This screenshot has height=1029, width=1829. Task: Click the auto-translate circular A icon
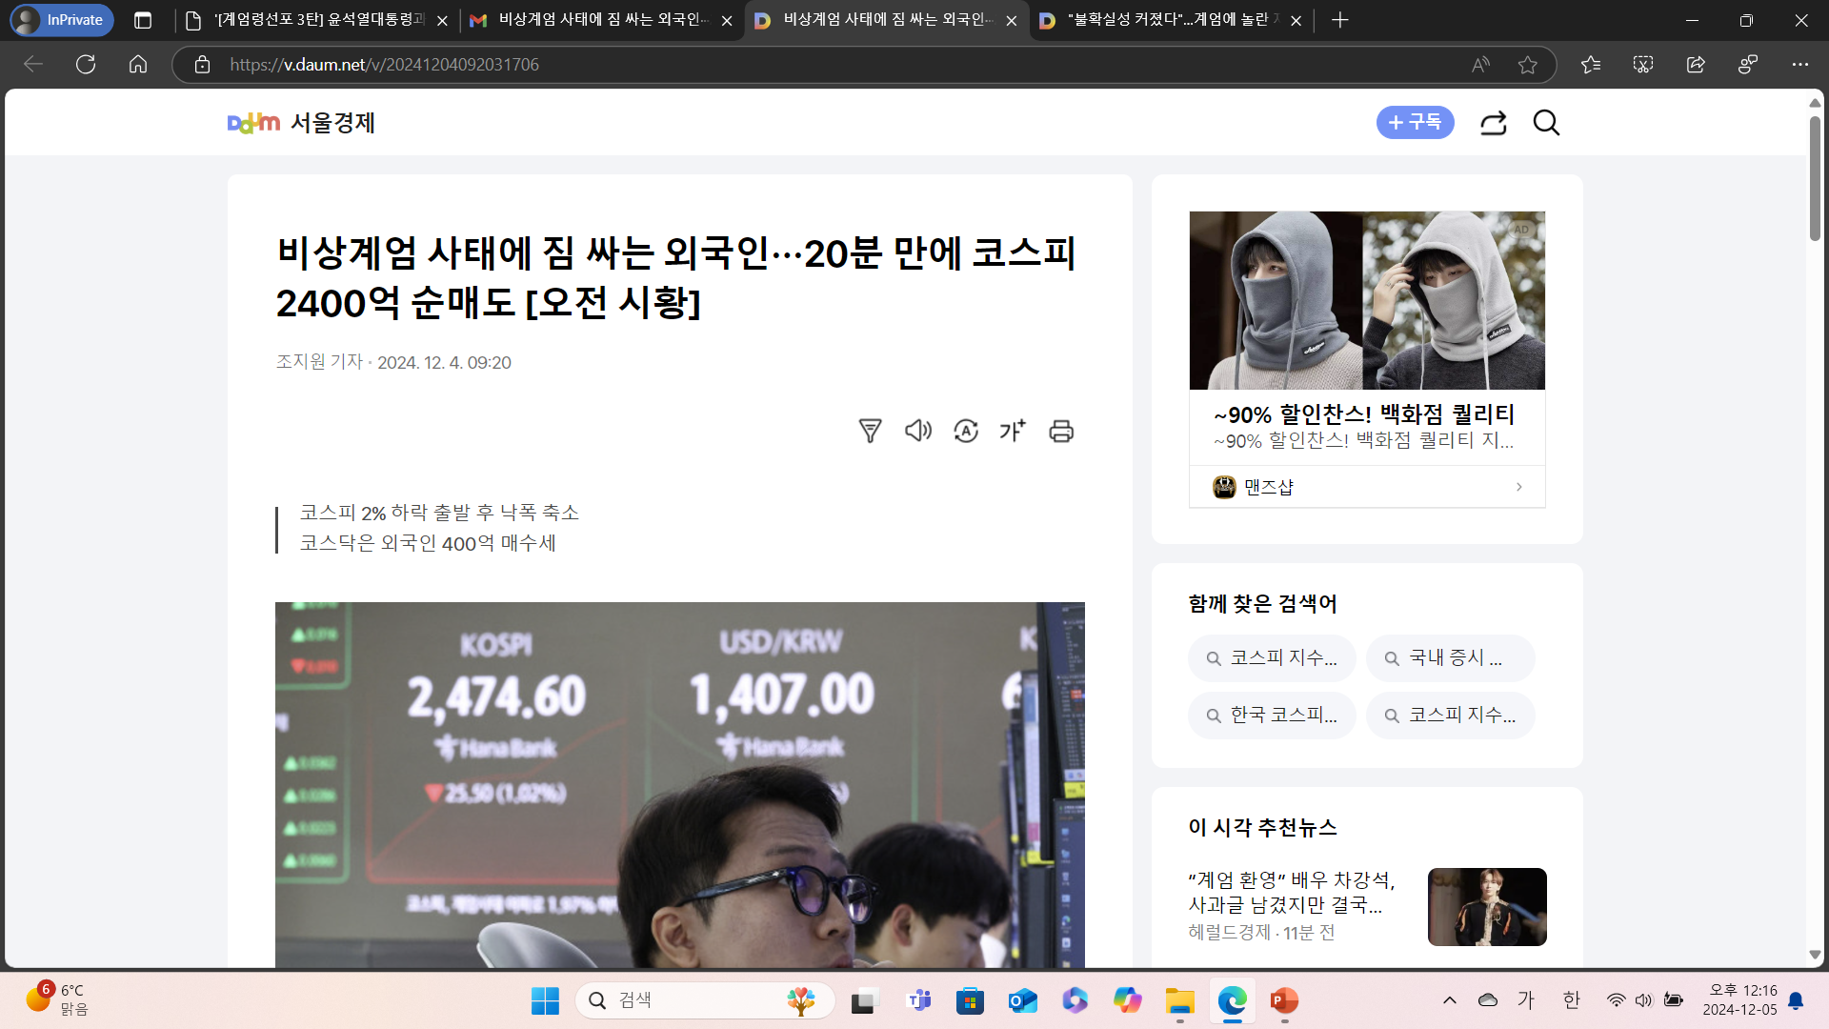[966, 431]
